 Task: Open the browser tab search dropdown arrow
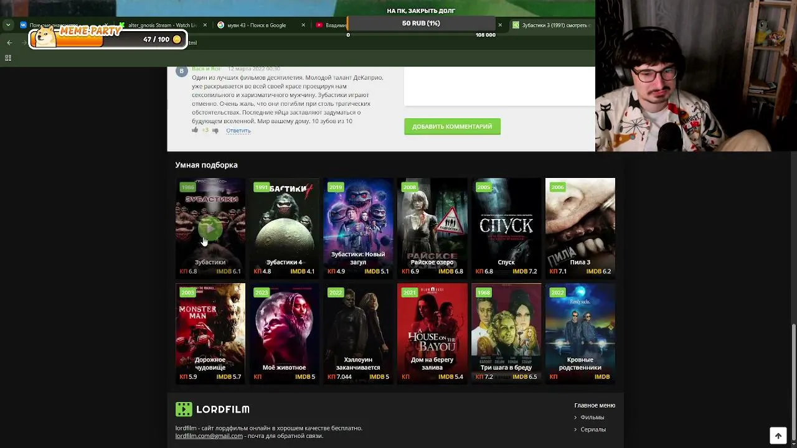pyautogui.click(x=8, y=26)
